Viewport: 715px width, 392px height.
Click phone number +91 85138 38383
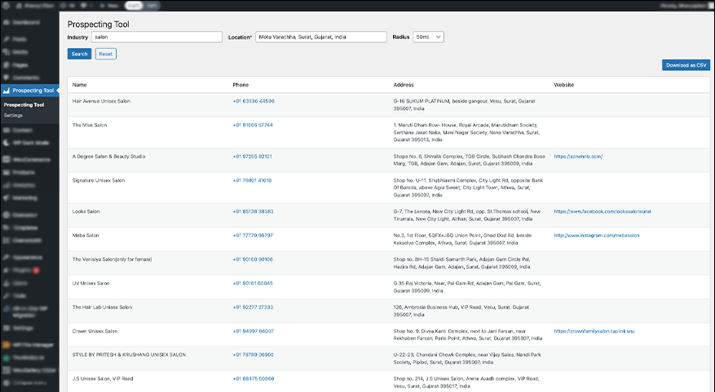tap(253, 212)
